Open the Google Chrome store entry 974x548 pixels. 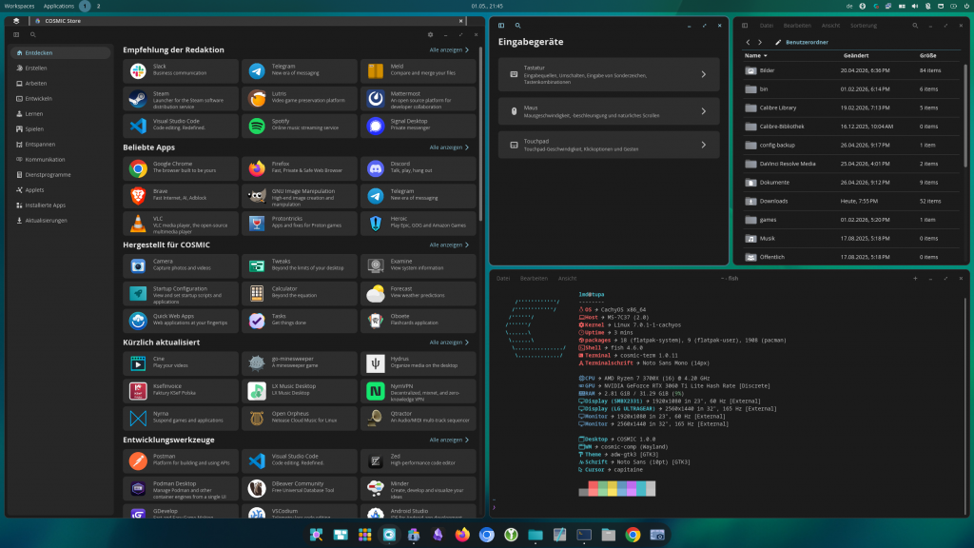point(180,167)
